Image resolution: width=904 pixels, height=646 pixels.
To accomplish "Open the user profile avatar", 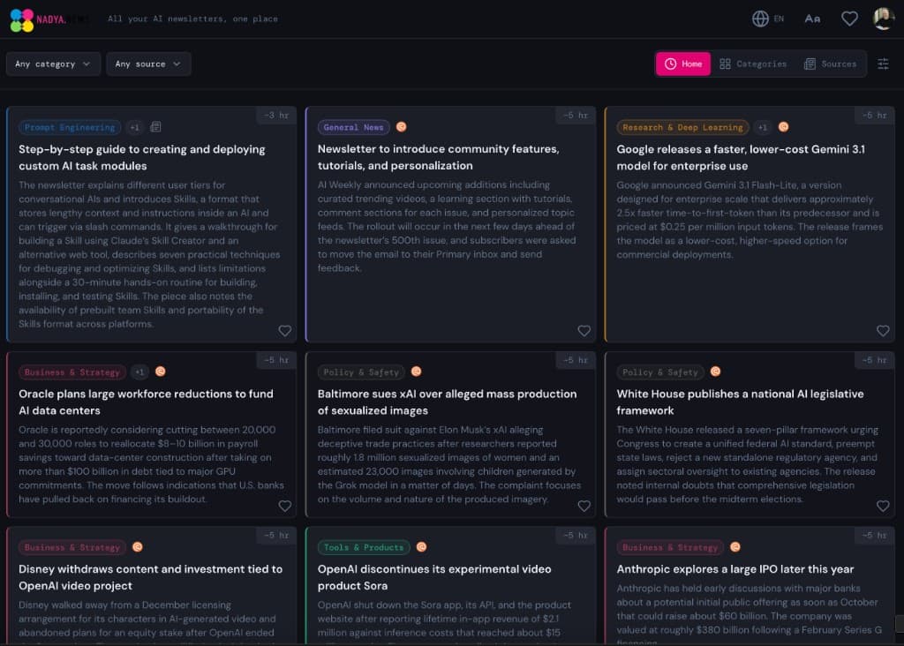I will (x=884, y=19).
